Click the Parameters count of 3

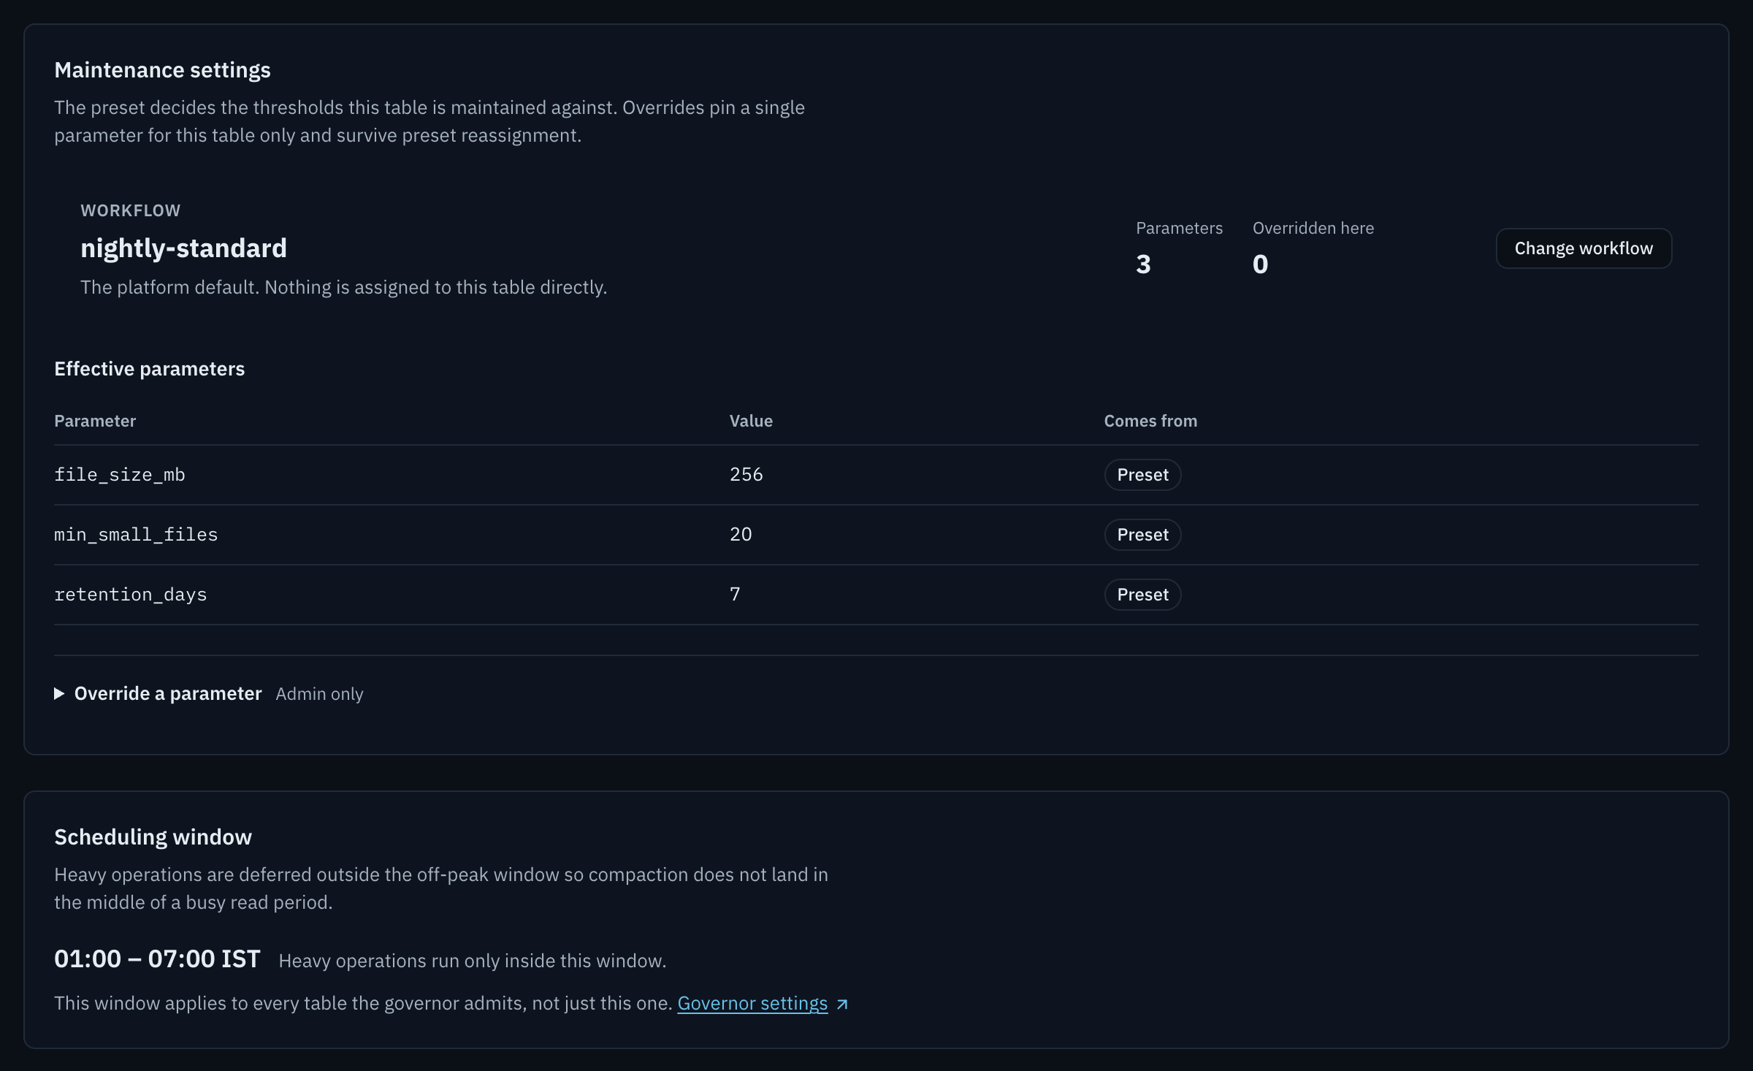click(x=1143, y=264)
